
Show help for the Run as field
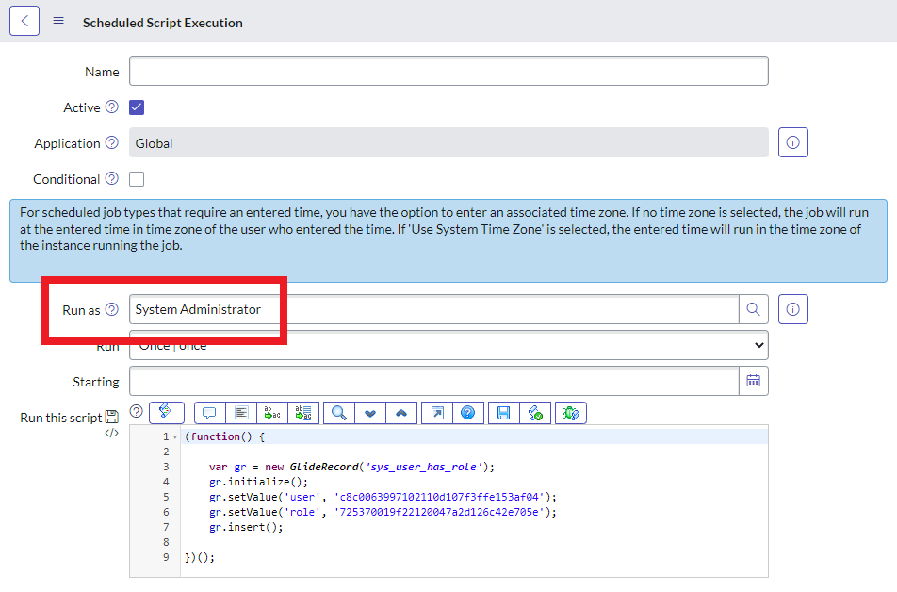pyautogui.click(x=112, y=310)
